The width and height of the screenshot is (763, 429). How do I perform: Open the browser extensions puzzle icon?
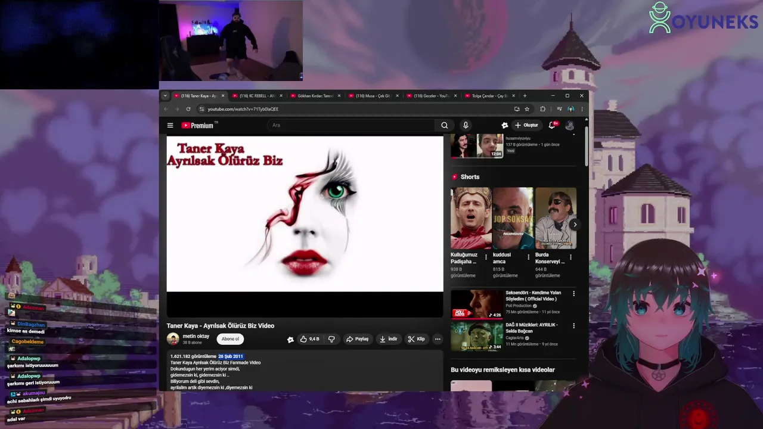coord(542,109)
